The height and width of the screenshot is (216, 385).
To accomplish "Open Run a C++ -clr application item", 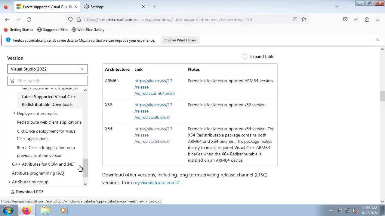I will 46,151.
